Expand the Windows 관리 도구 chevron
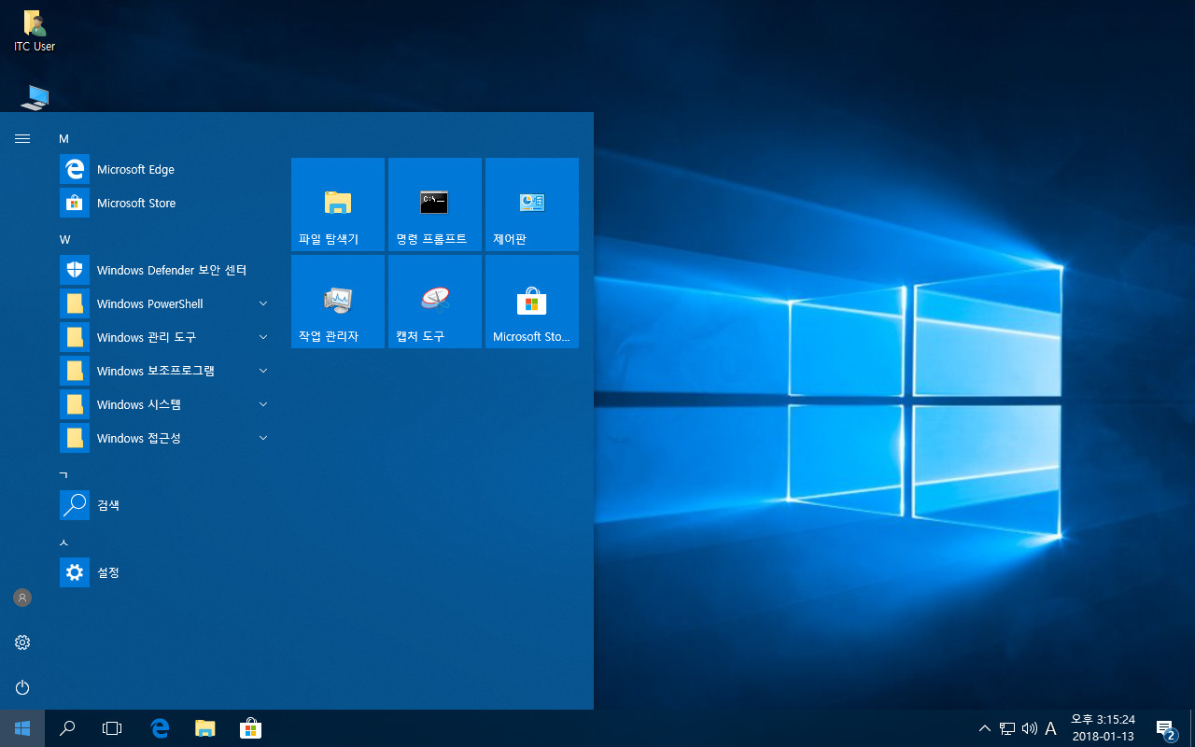 [263, 337]
